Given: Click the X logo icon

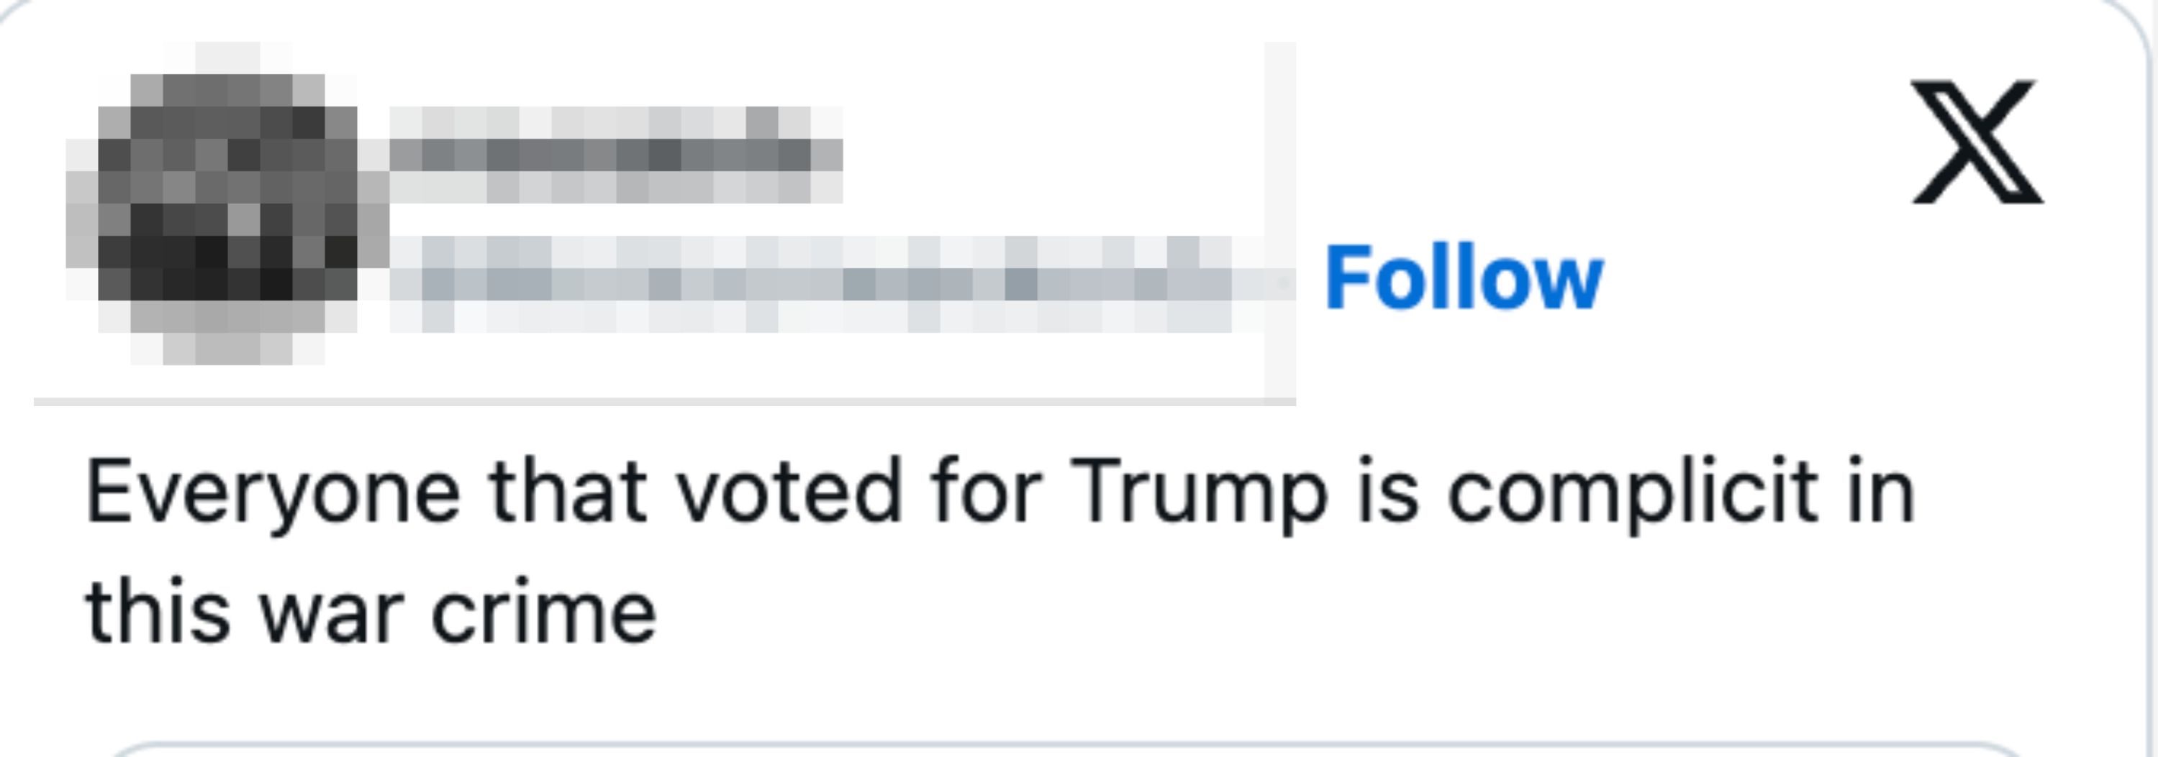Looking at the screenshot, I should 1977,142.
